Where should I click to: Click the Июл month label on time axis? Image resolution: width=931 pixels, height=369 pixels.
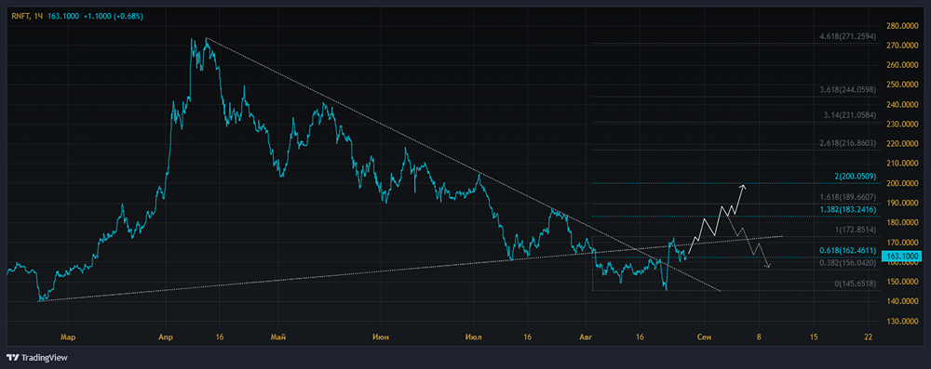pos(475,337)
